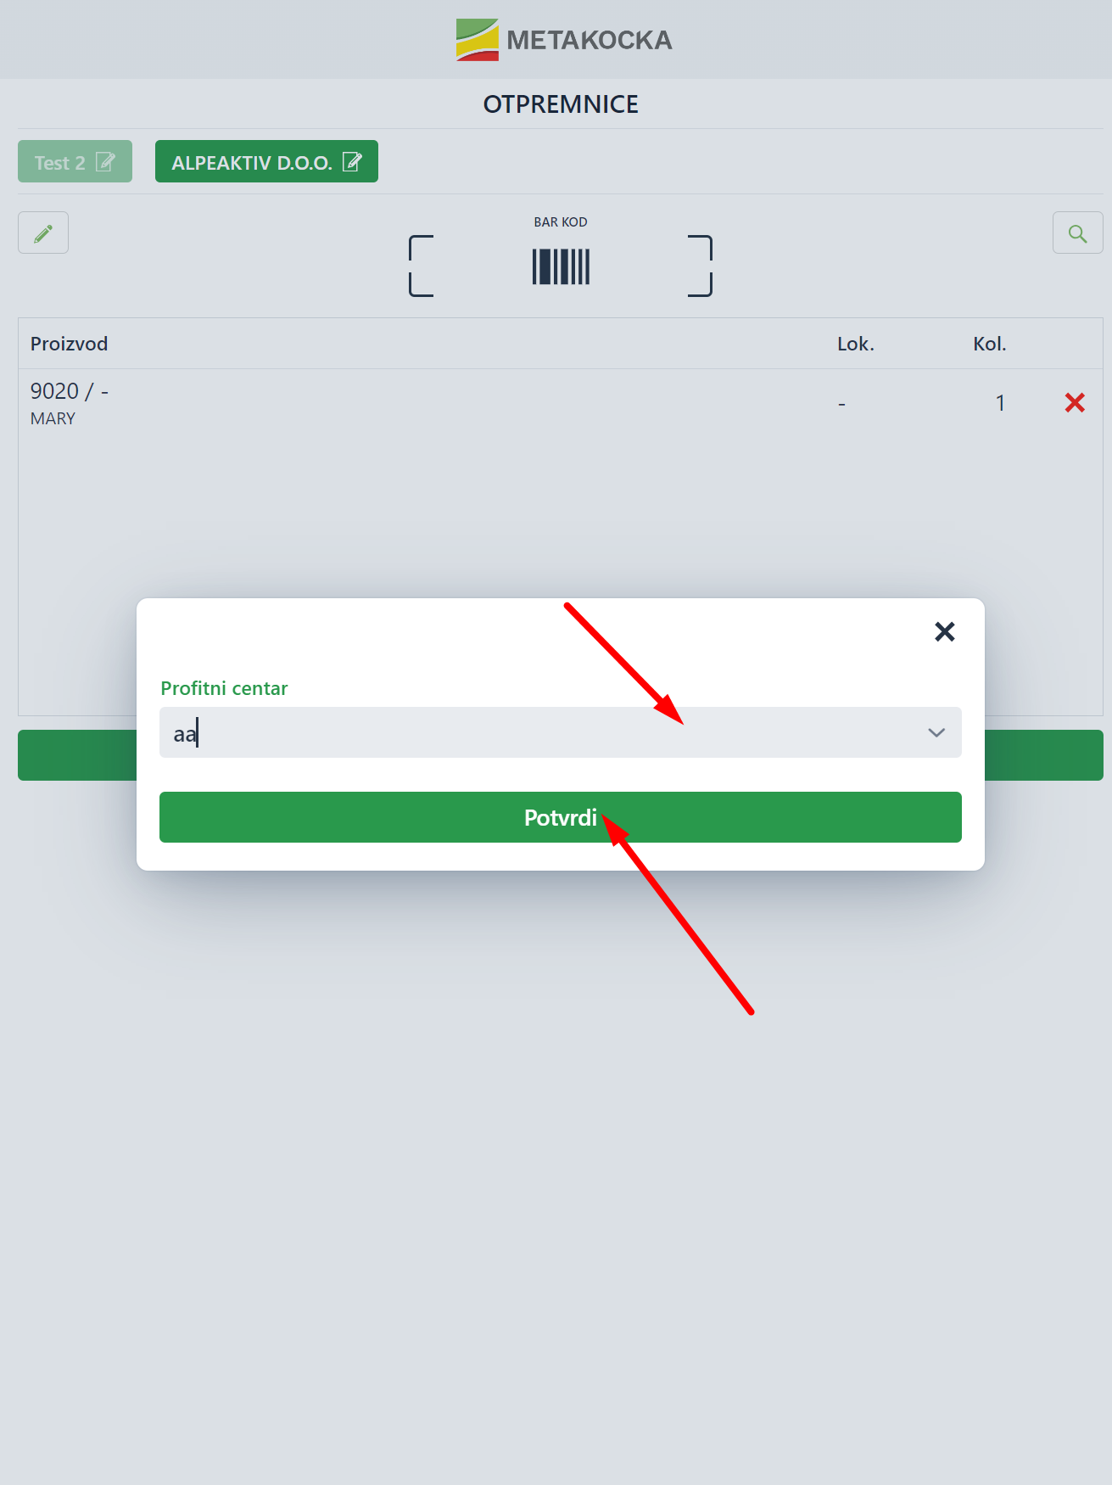Screen dimensions: 1112x1485
Task: Click the green button behind the dialog
Action: click(x=76, y=755)
